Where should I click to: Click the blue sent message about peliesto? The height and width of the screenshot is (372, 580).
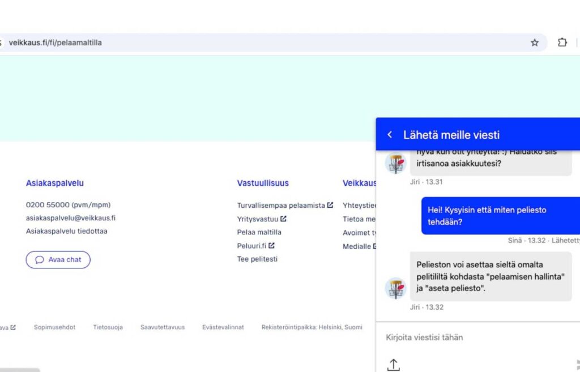pos(501,216)
